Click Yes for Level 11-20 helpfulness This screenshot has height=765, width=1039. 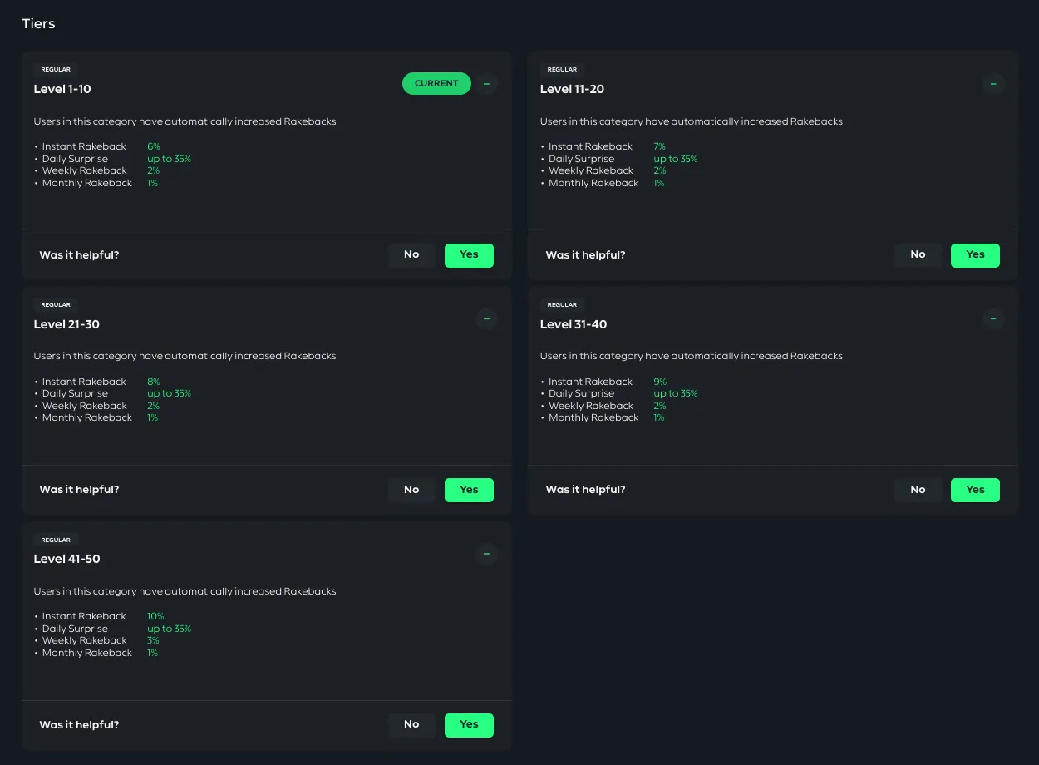click(x=975, y=254)
